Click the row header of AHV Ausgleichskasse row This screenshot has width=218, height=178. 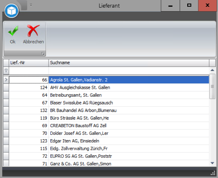[6, 87]
